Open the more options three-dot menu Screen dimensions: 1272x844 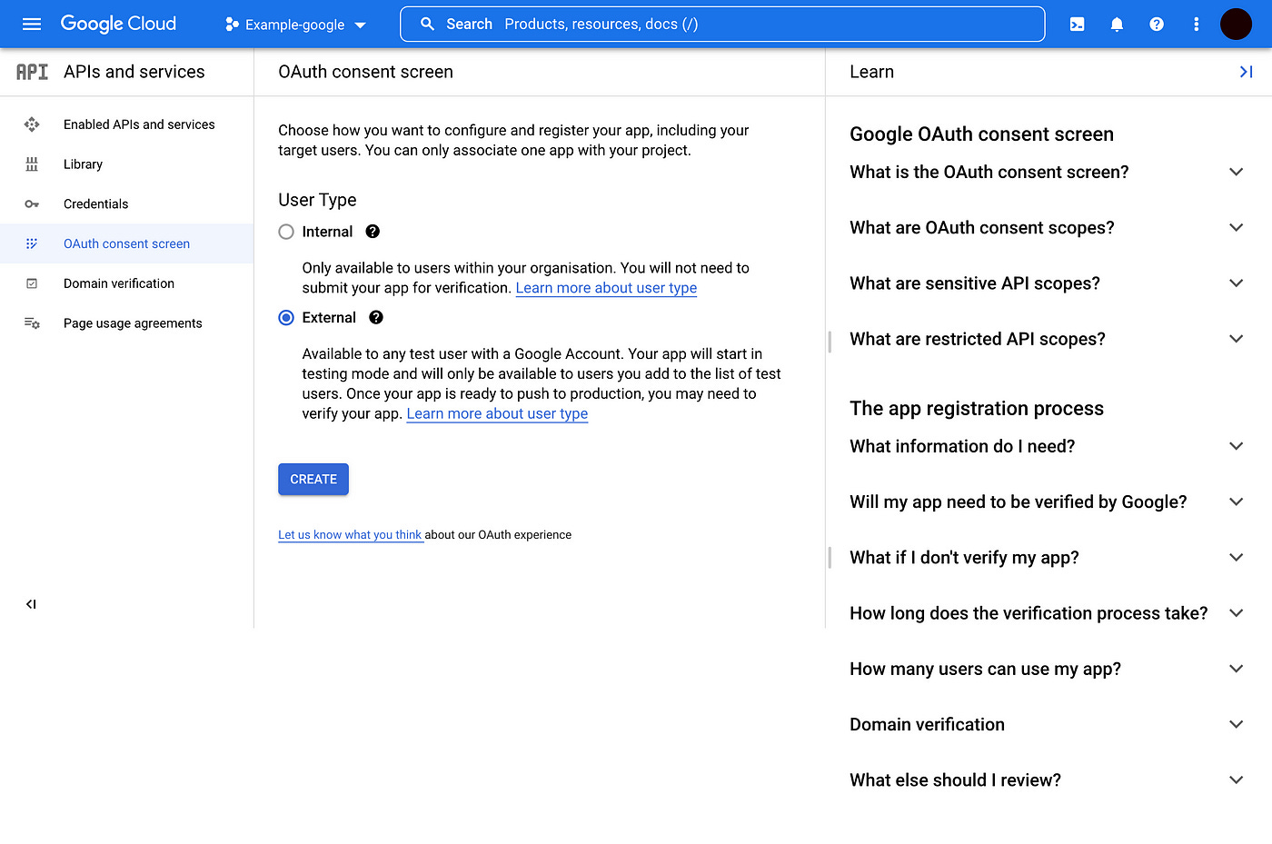[x=1196, y=24]
